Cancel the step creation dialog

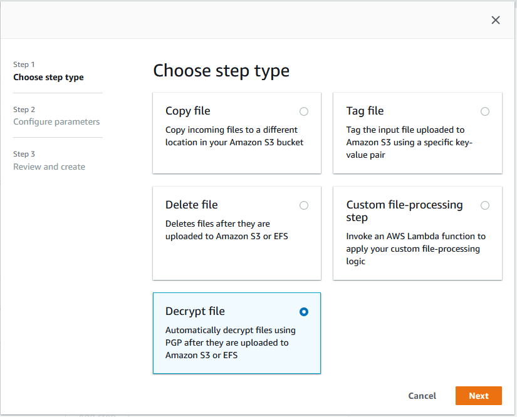422,396
